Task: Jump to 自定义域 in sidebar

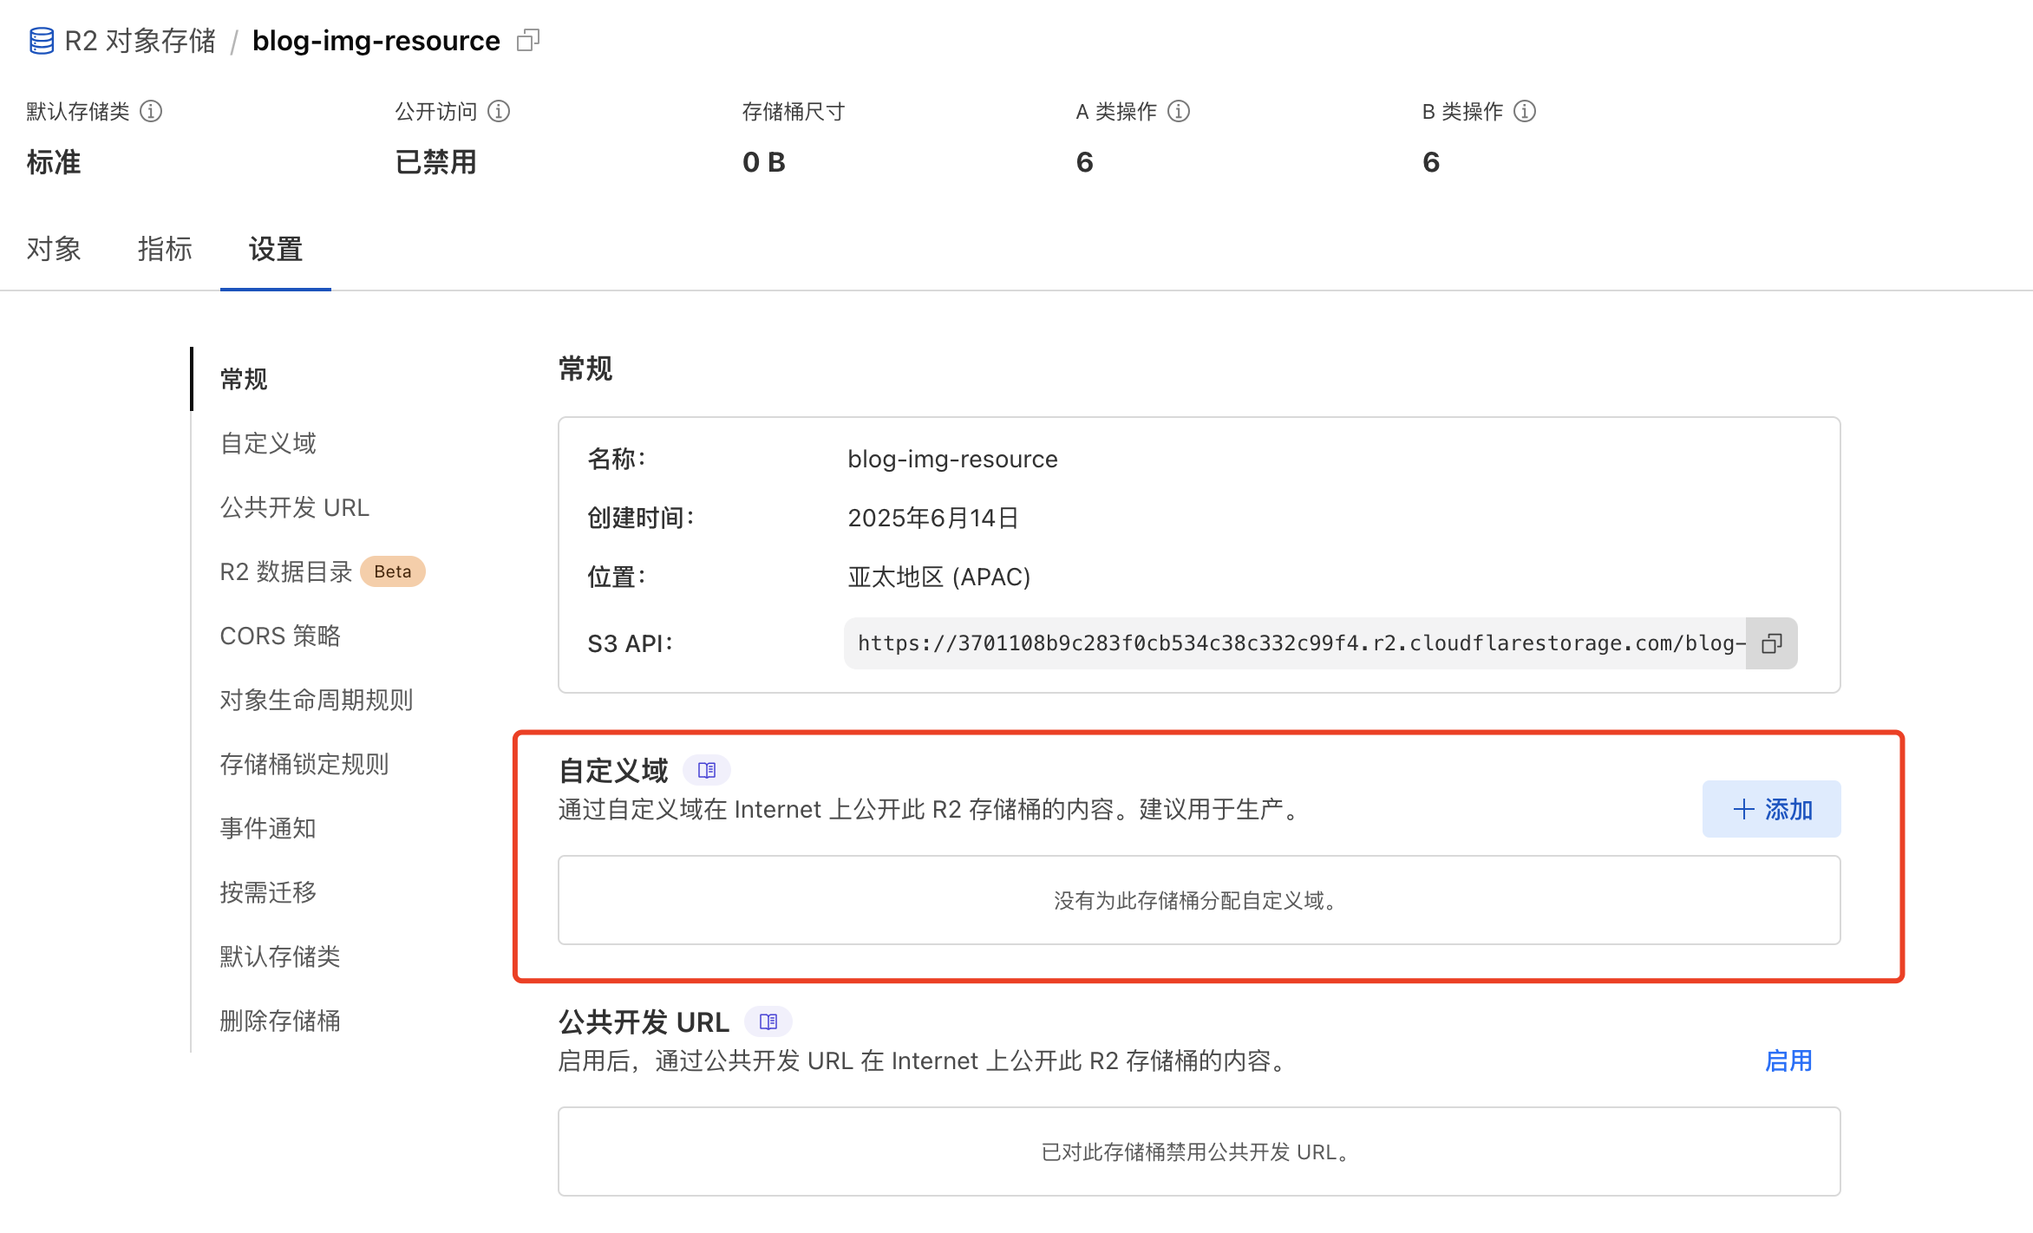Action: pos(268,443)
